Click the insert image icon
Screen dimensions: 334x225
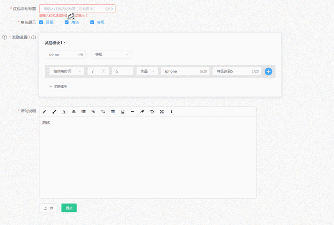click(x=123, y=111)
